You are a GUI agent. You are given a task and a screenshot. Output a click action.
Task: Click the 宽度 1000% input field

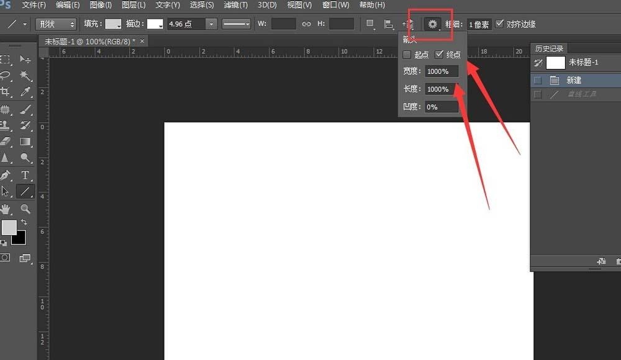point(442,71)
